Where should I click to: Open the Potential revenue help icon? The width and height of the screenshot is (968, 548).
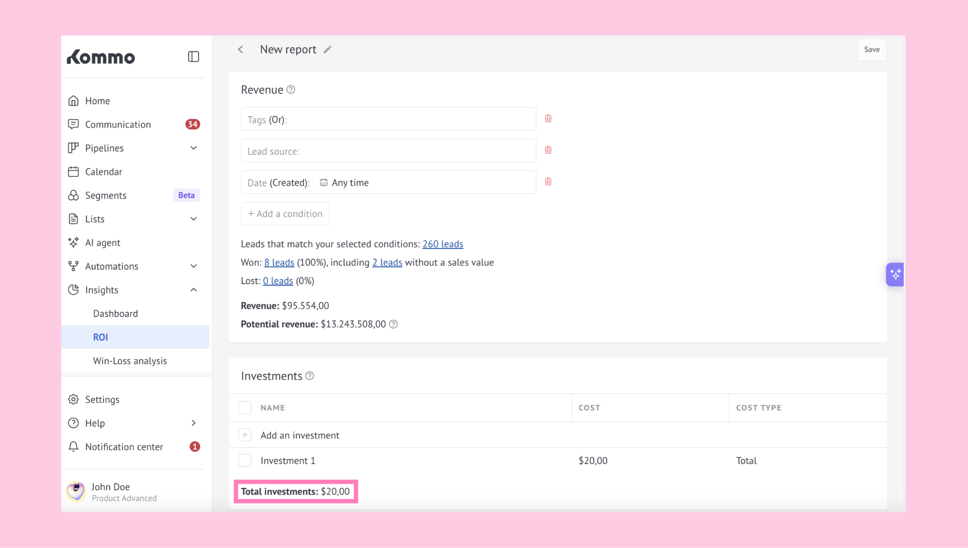tap(393, 324)
